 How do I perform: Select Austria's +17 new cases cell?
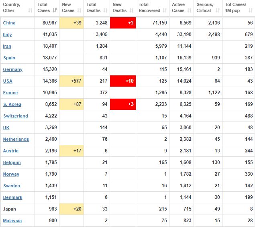coord(71,151)
